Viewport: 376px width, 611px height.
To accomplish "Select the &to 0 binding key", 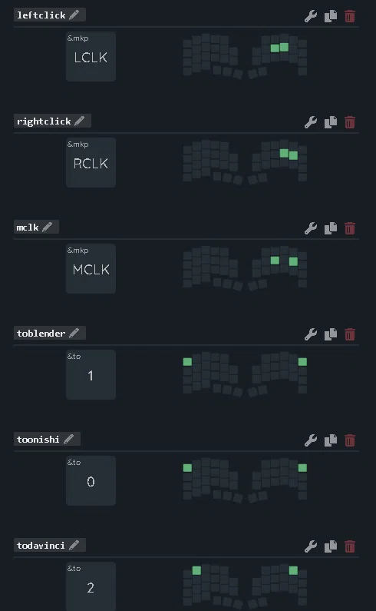I will click(91, 480).
